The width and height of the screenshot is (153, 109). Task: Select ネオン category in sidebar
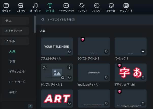13,92
